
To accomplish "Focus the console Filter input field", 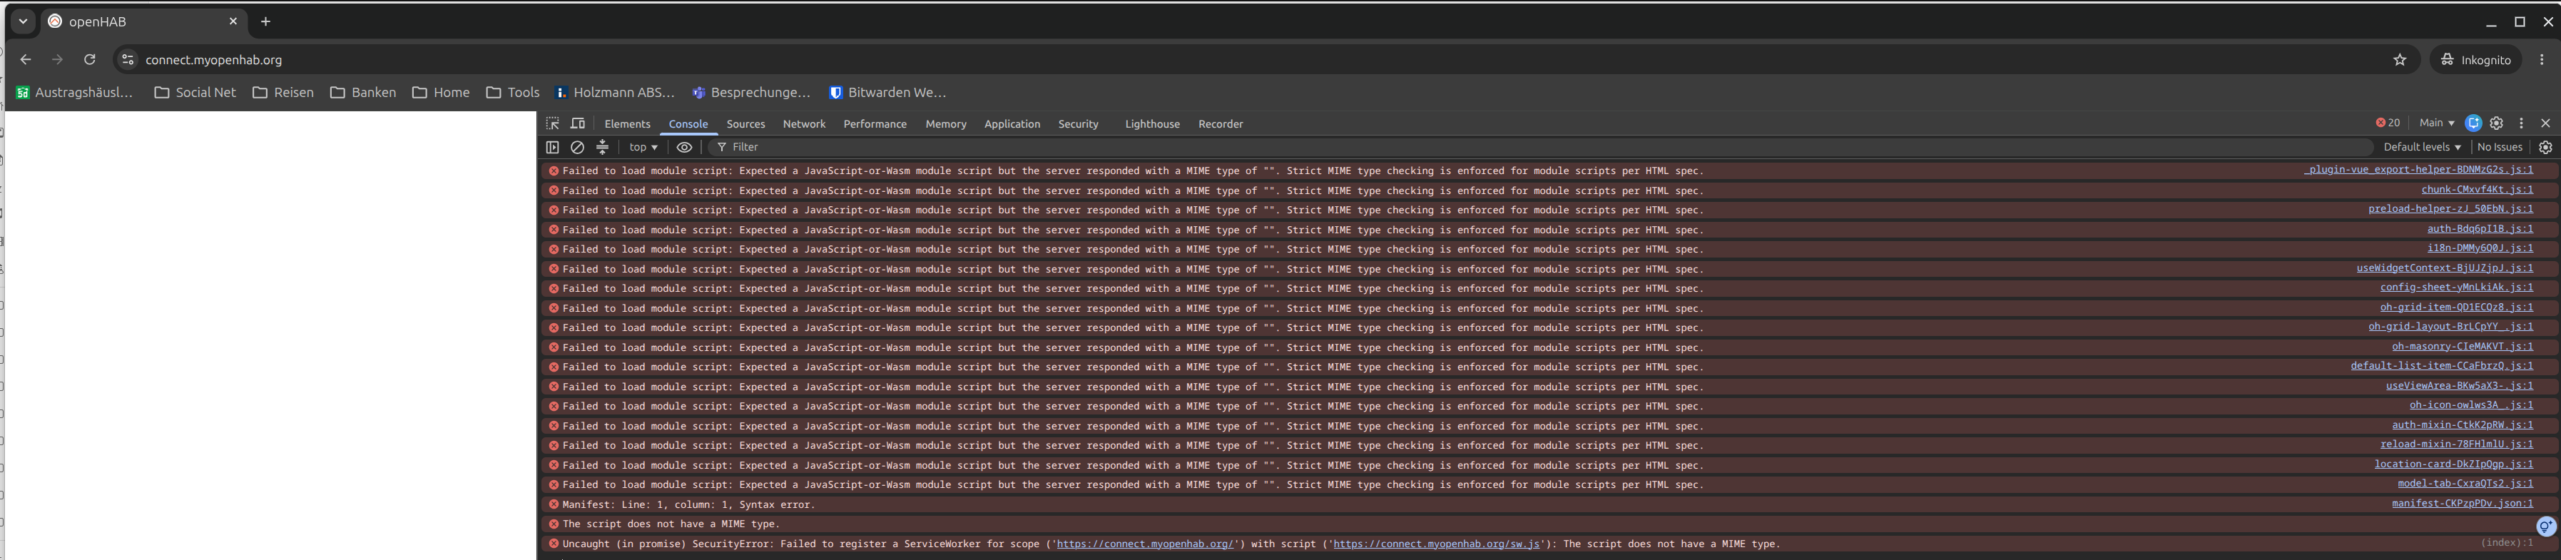I will pos(1541,147).
